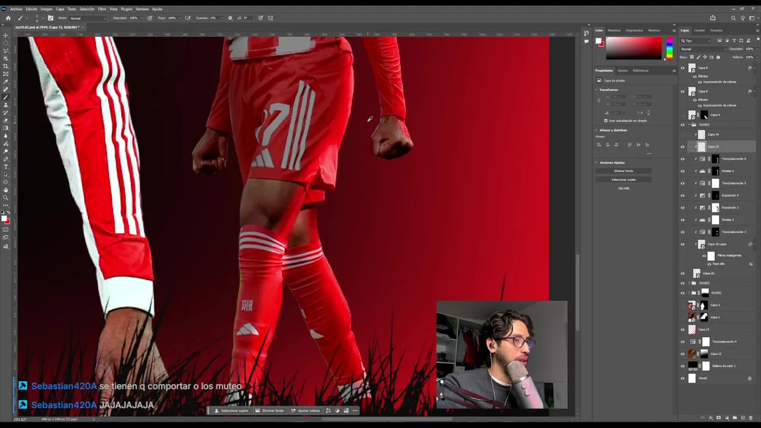Open smoothing options gear icon
The image size is (761, 428).
230,18
